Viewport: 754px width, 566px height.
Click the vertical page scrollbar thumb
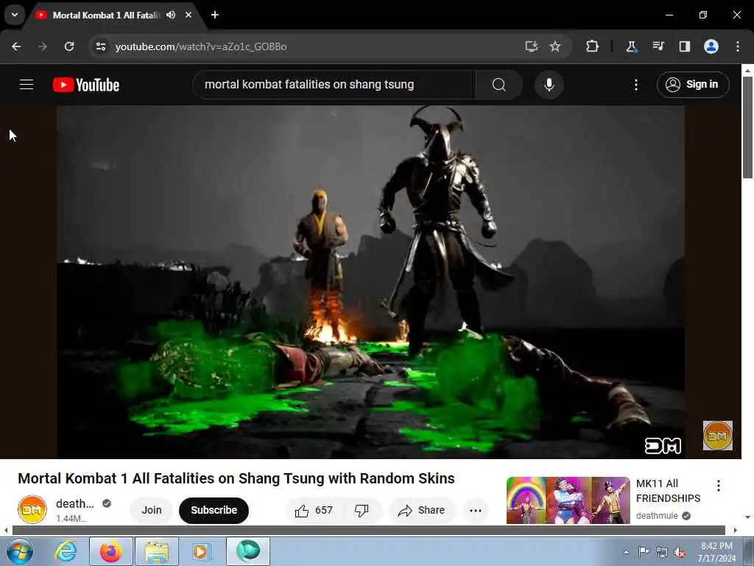click(x=747, y=127)
